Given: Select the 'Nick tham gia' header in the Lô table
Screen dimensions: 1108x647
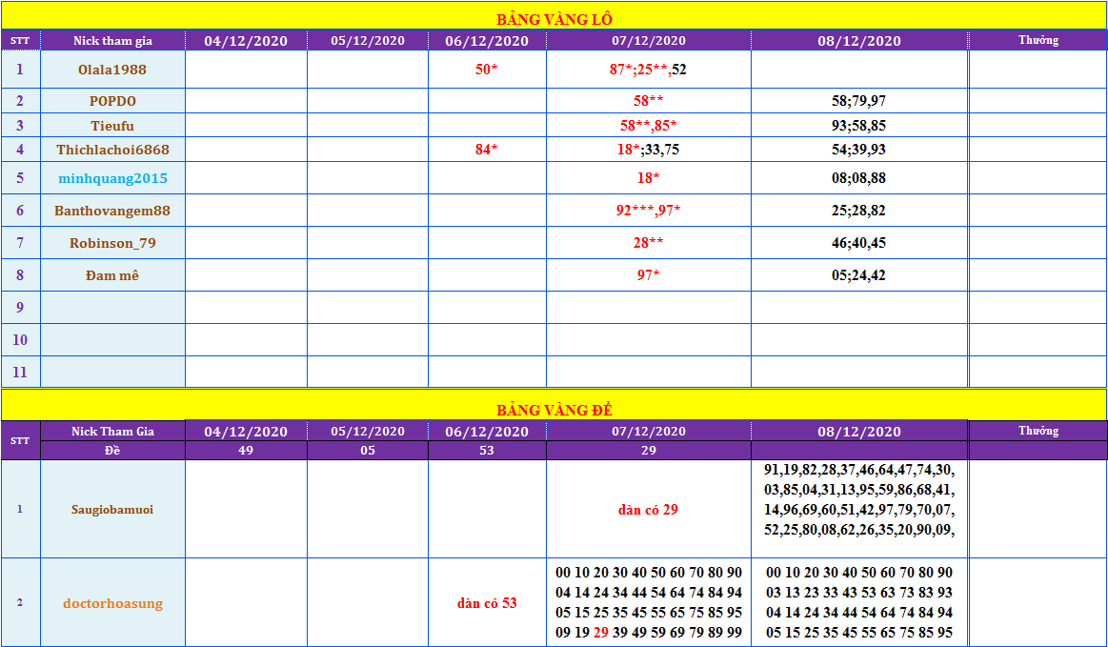Looking at the screenshot, I should [x=113, y=40].
